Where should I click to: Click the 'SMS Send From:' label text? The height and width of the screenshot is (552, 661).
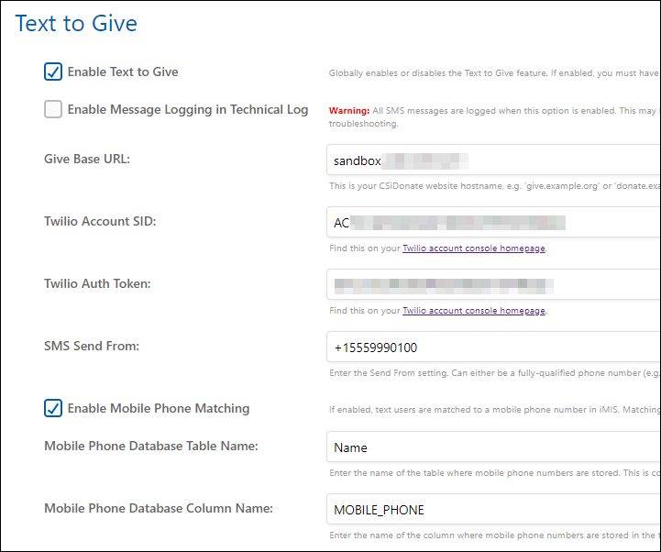[91, 346]
